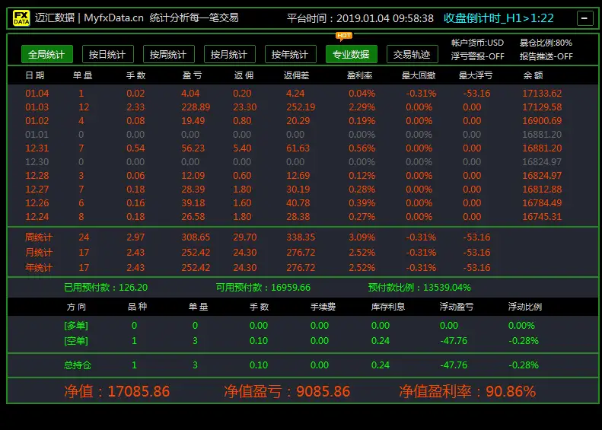Click the 228.89 profit value
The image size is (602, 430).
pos(196,107)
